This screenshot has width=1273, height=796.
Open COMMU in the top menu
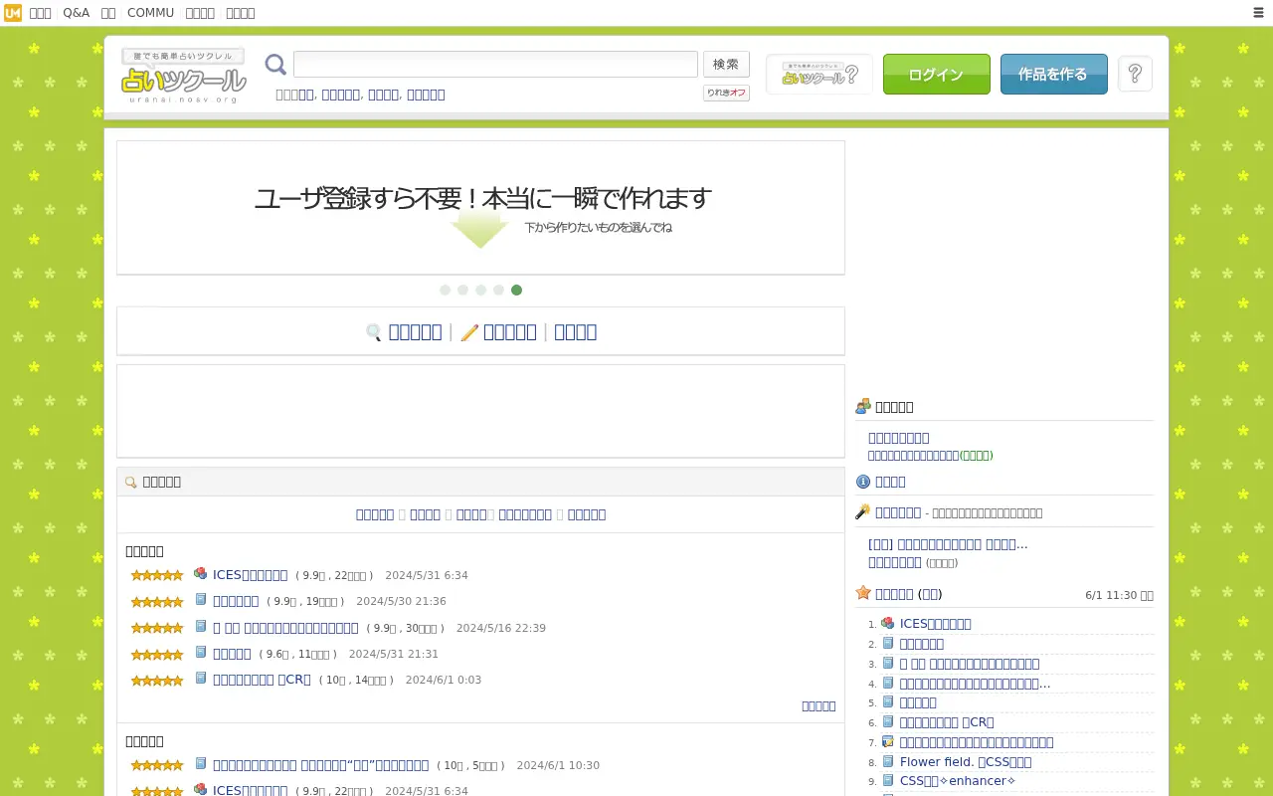click(150, 13)
